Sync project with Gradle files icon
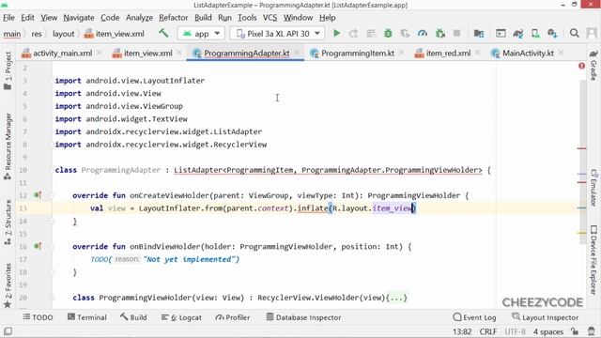601x338 pixels. click(518, 34)
